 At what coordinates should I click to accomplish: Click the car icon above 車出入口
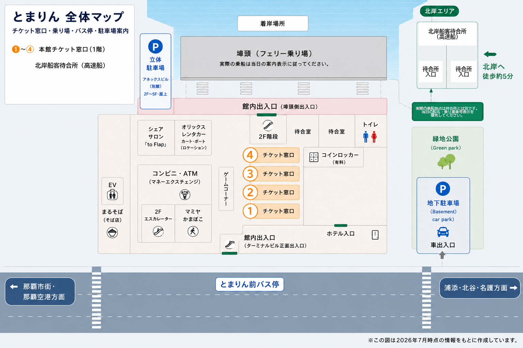(x=443, y=232)
